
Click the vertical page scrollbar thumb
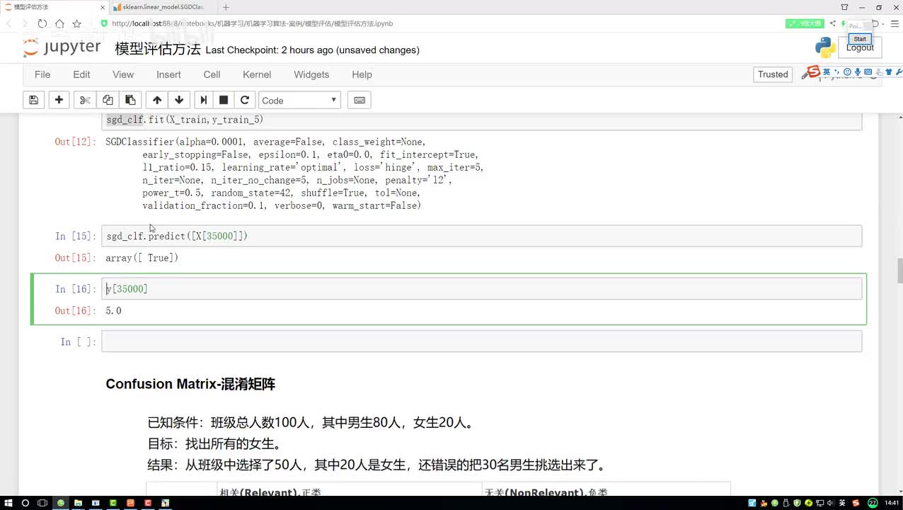pos(900,270)
